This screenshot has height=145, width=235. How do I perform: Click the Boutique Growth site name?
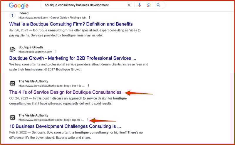pyautogui.click(x=31, y=47)
